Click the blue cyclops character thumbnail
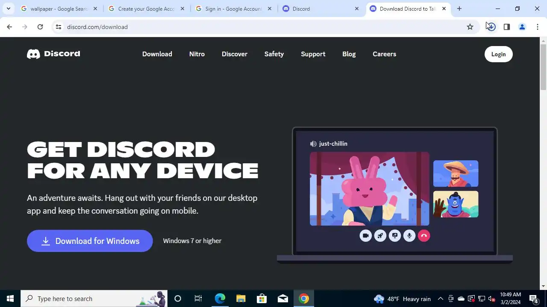The width and height of the screenshot is (547, 307). [456, 204]
